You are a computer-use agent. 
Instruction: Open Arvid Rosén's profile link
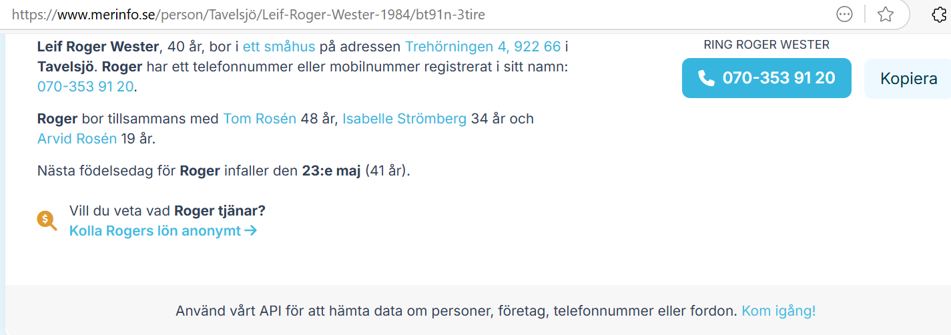pyautogui.click(x=77, y=139)
